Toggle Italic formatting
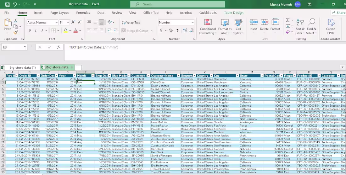This screenshot has width=346, height=175. [x=36, y=31]
